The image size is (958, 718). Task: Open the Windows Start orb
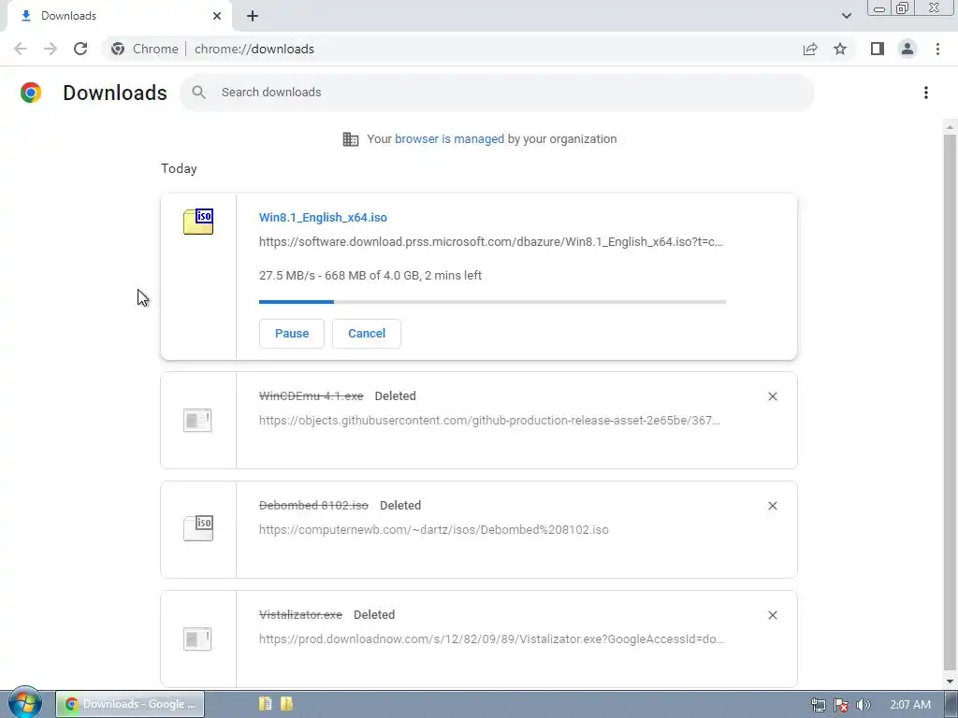[x=25, y=703]
